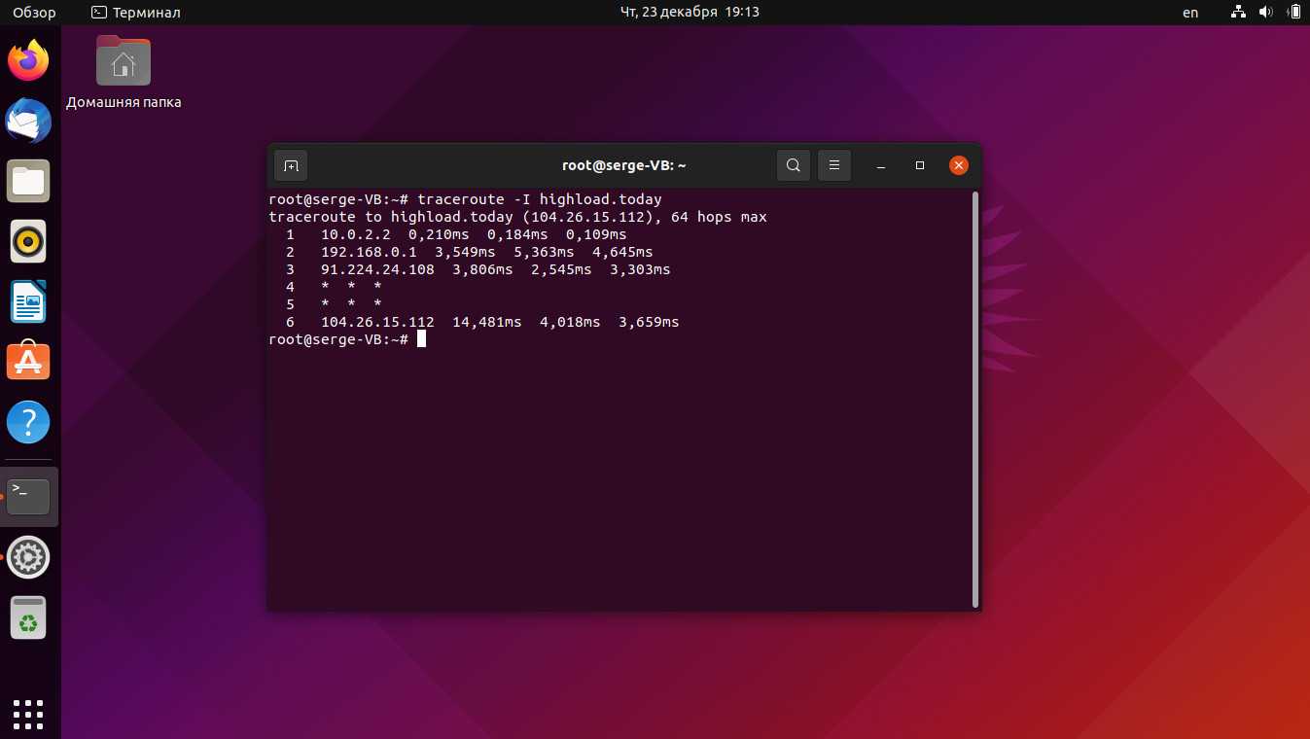Viewport: 1310px width, 739px height.
Task: Open the clock and calendar panel
Action: tap(690, 13)
